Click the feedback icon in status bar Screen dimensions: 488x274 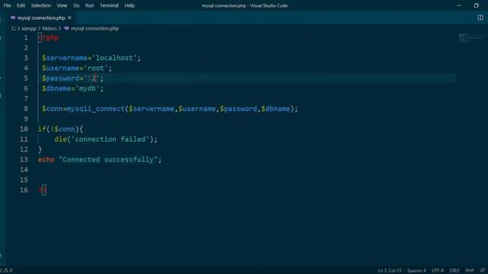click(x=483, y=271)
